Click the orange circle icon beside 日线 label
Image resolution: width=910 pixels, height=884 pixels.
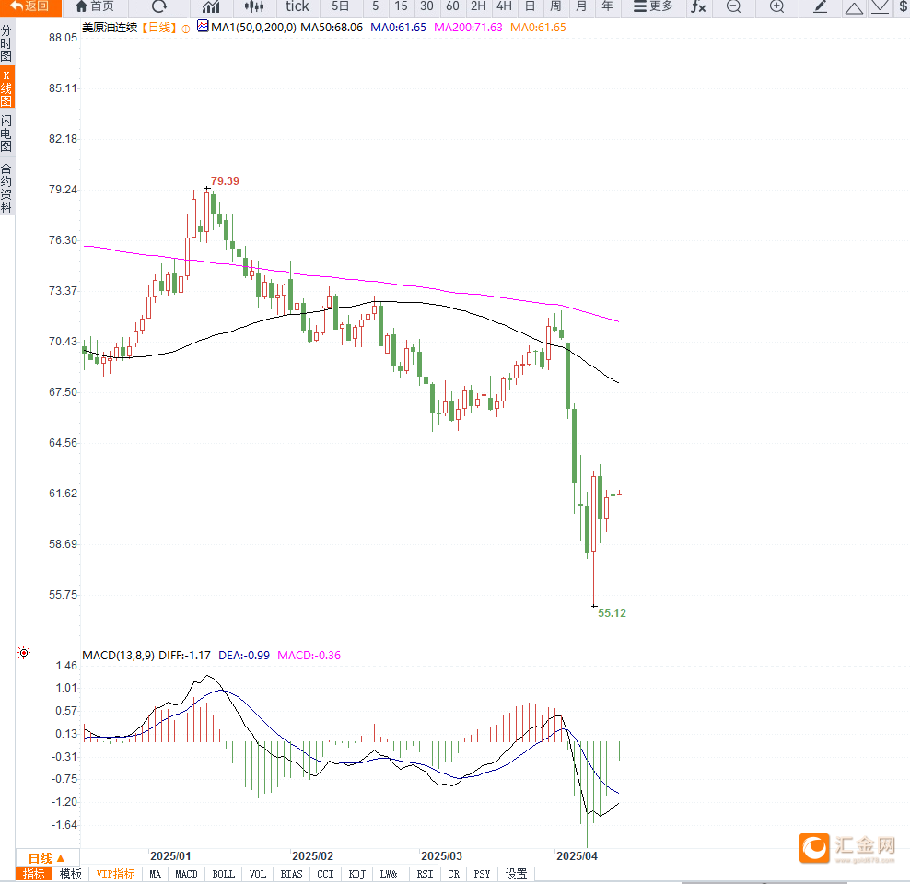pos(186,29)
